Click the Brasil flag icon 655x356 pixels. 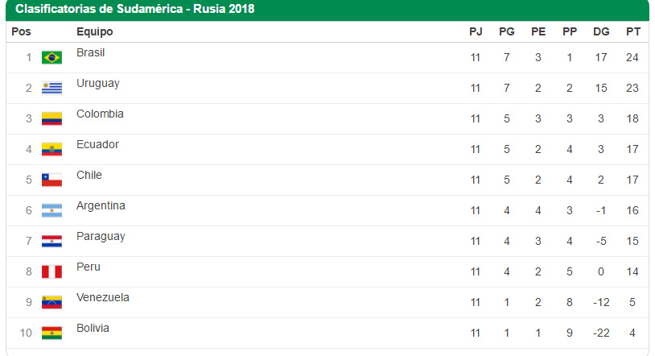(51, 57)
